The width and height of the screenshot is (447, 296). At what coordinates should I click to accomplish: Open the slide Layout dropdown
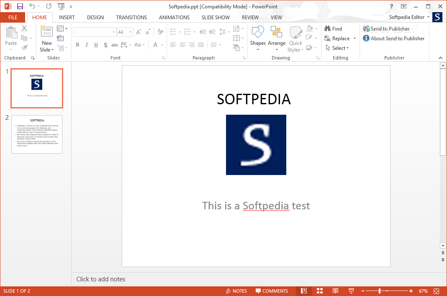tap(62, 28)
